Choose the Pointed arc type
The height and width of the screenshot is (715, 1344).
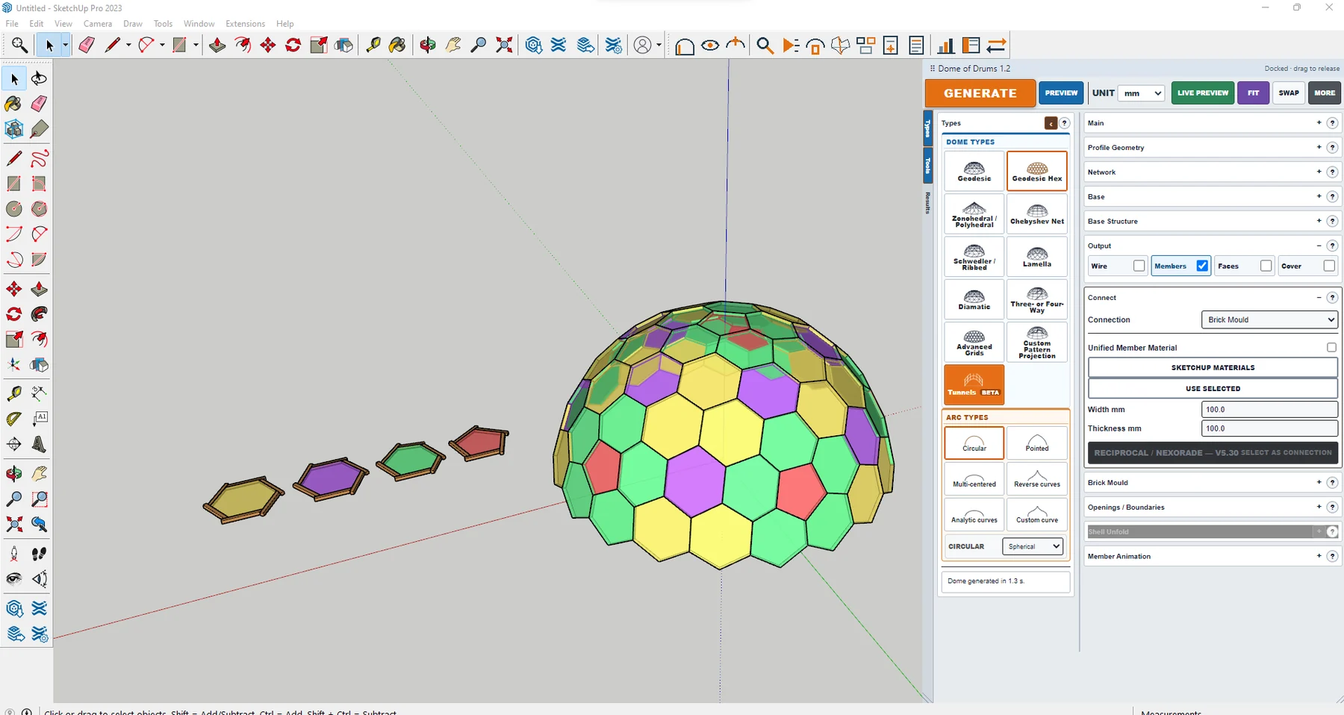coord(1037,443)
